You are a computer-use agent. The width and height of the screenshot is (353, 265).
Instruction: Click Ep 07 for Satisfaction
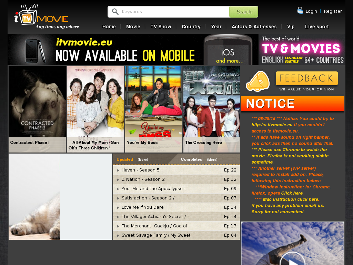(230, 198)
